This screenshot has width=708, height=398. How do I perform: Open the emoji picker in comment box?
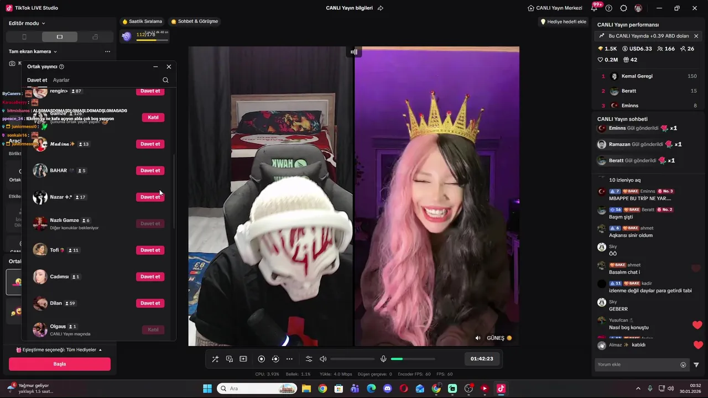683,365
